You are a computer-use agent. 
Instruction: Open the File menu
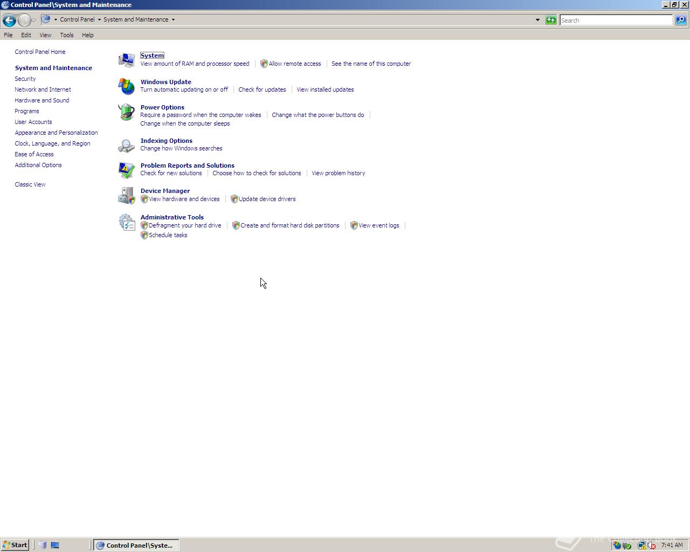click(x=8, y=35)
